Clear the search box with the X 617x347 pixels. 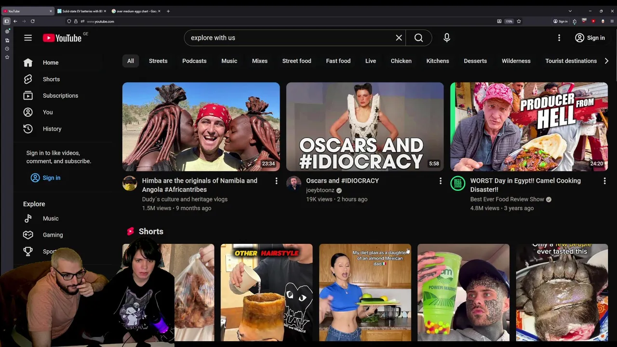pyautogui.click(x=399, y=38)
